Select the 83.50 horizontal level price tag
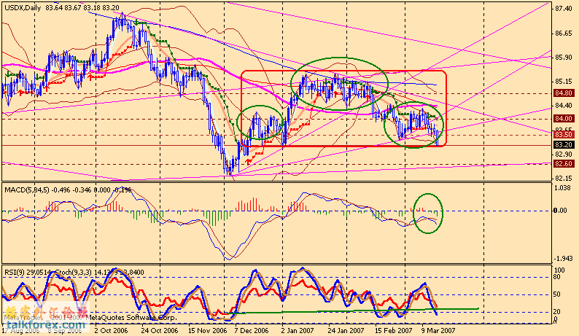The height and width of the screenshot is (336, 579). click(564, 135)
